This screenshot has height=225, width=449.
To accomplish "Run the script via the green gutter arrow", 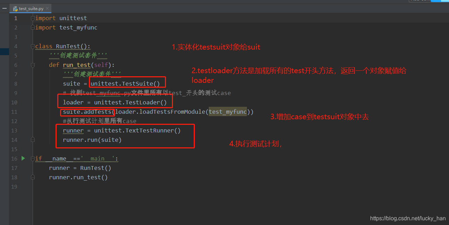I will pyautogui.click(x=23, y=158).
